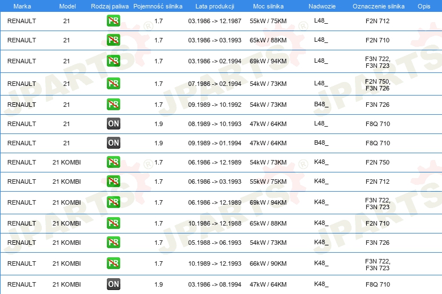This screenshot has height=294, width=442.
Task: Click B48_ body in the F3N 726 row
Action: pyautogui.click(x=322, y=104)
